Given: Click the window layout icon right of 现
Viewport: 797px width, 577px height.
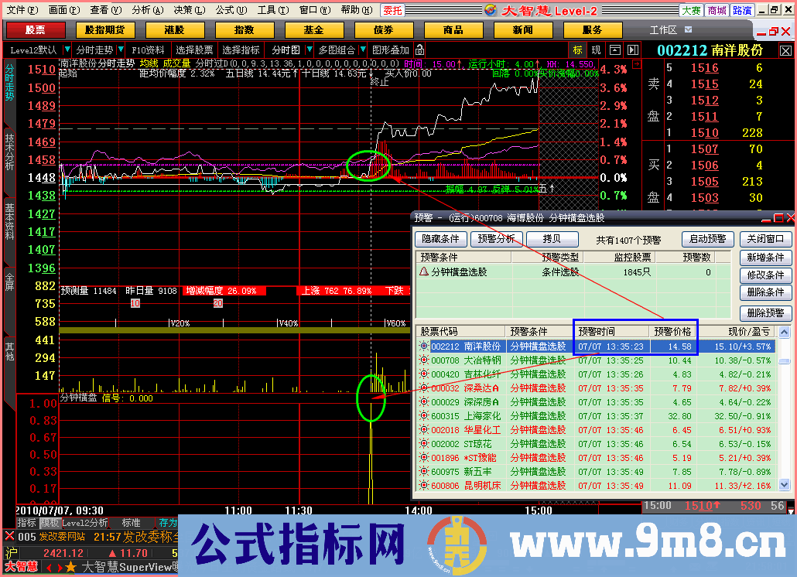Looking at the screenshot, I should (x=614, y=50).
